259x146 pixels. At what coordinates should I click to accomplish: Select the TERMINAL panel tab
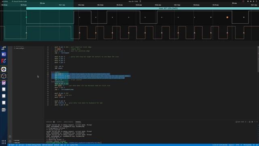pyautogui.click(x=78, y=122)
